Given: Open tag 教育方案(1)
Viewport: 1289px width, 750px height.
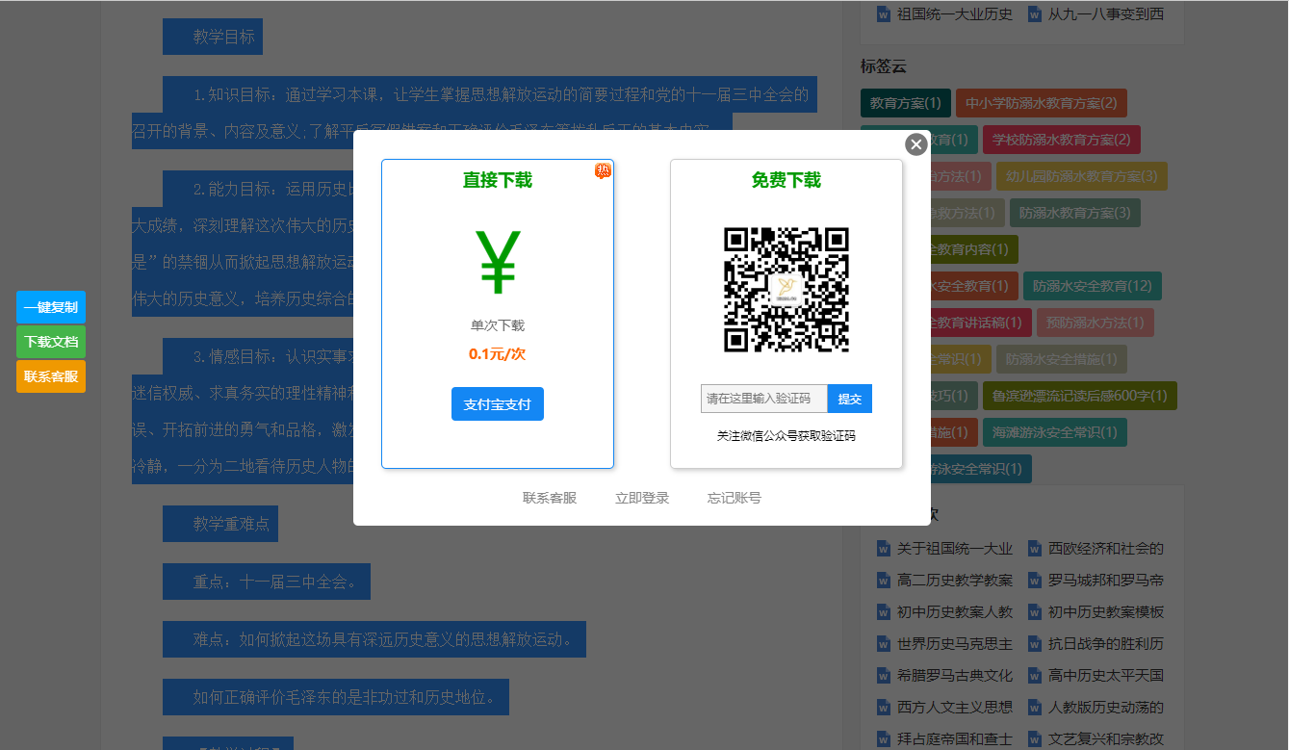Looking at the screenshot, I should tap(906, 103).
